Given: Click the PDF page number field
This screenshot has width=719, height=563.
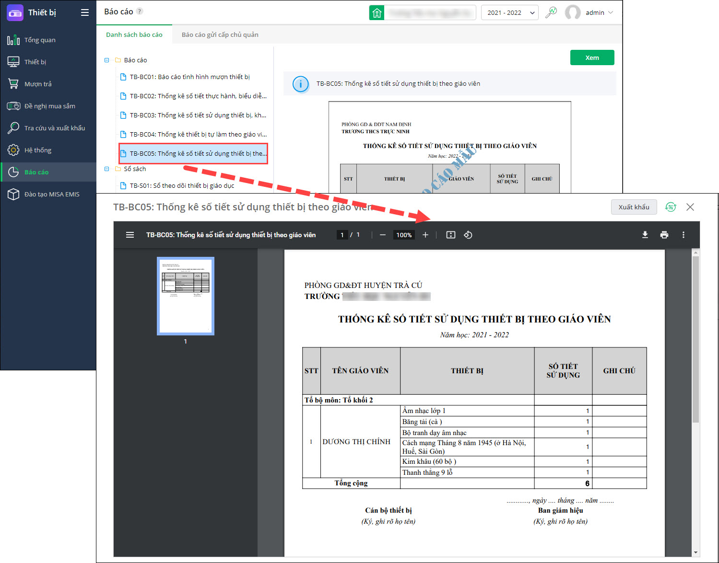Looking at the screenshot, I should click(342, 235).
